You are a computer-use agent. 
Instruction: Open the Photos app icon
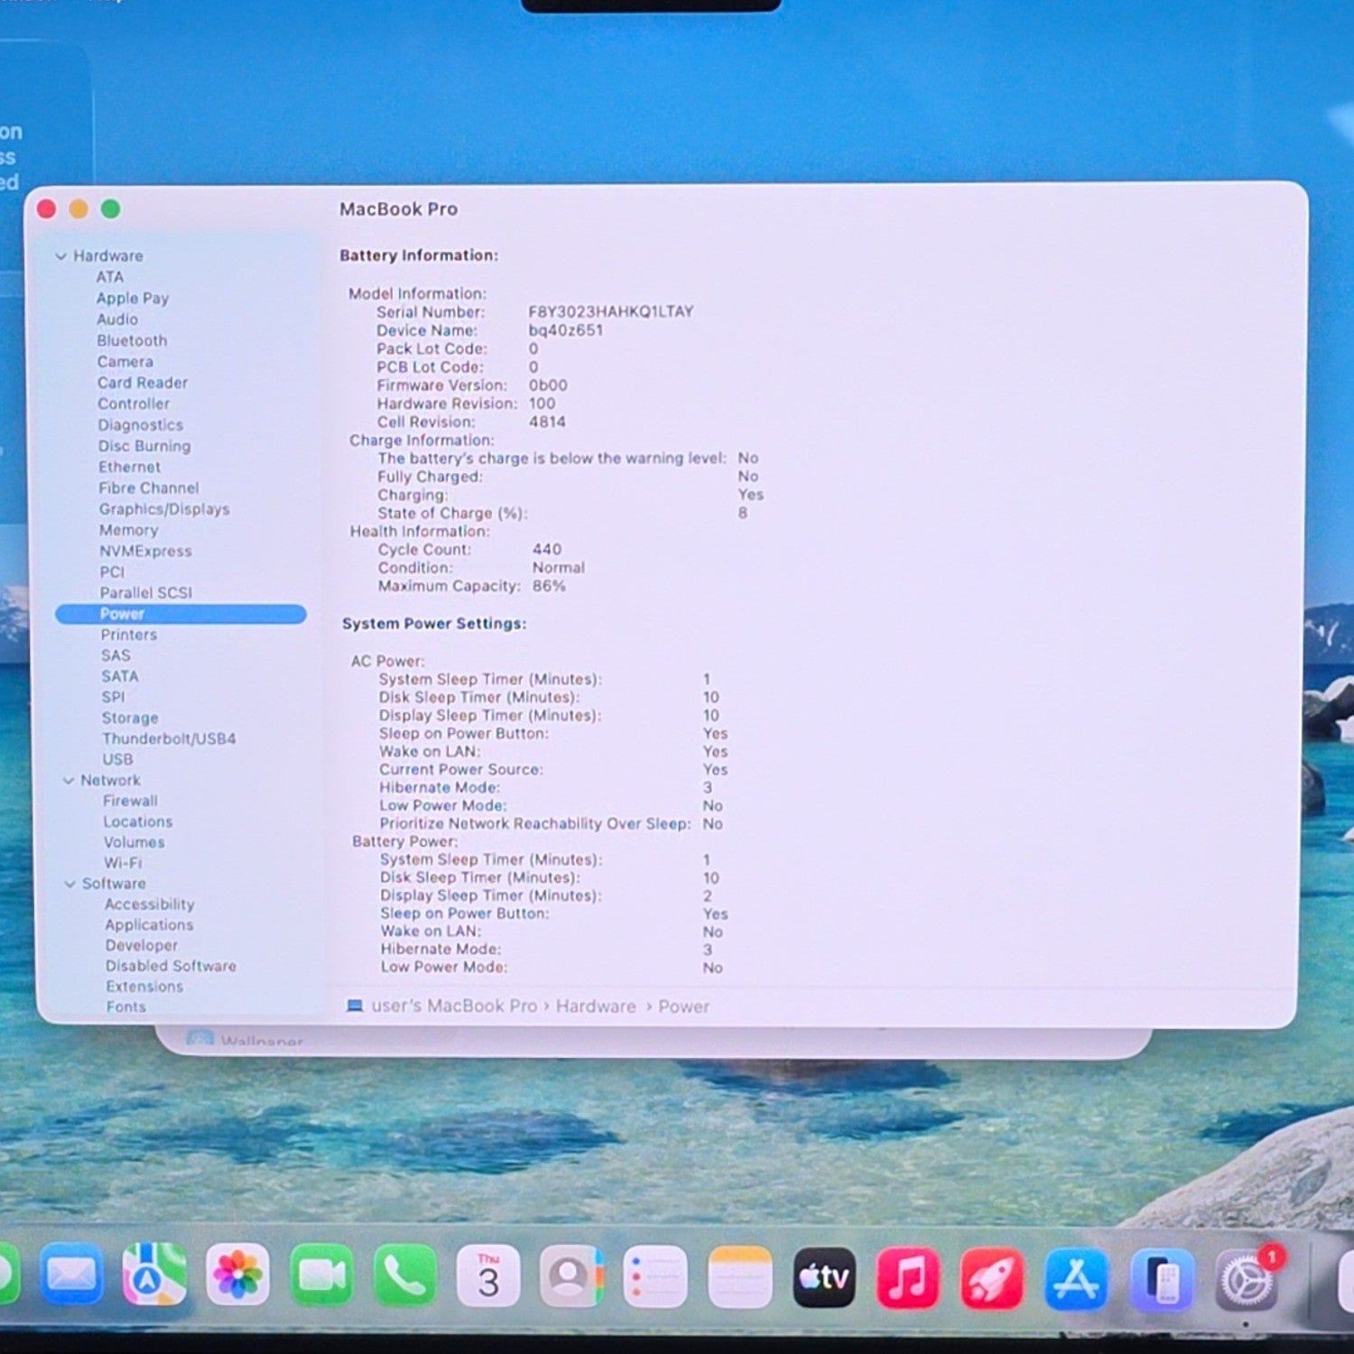tap(237, 1275)
